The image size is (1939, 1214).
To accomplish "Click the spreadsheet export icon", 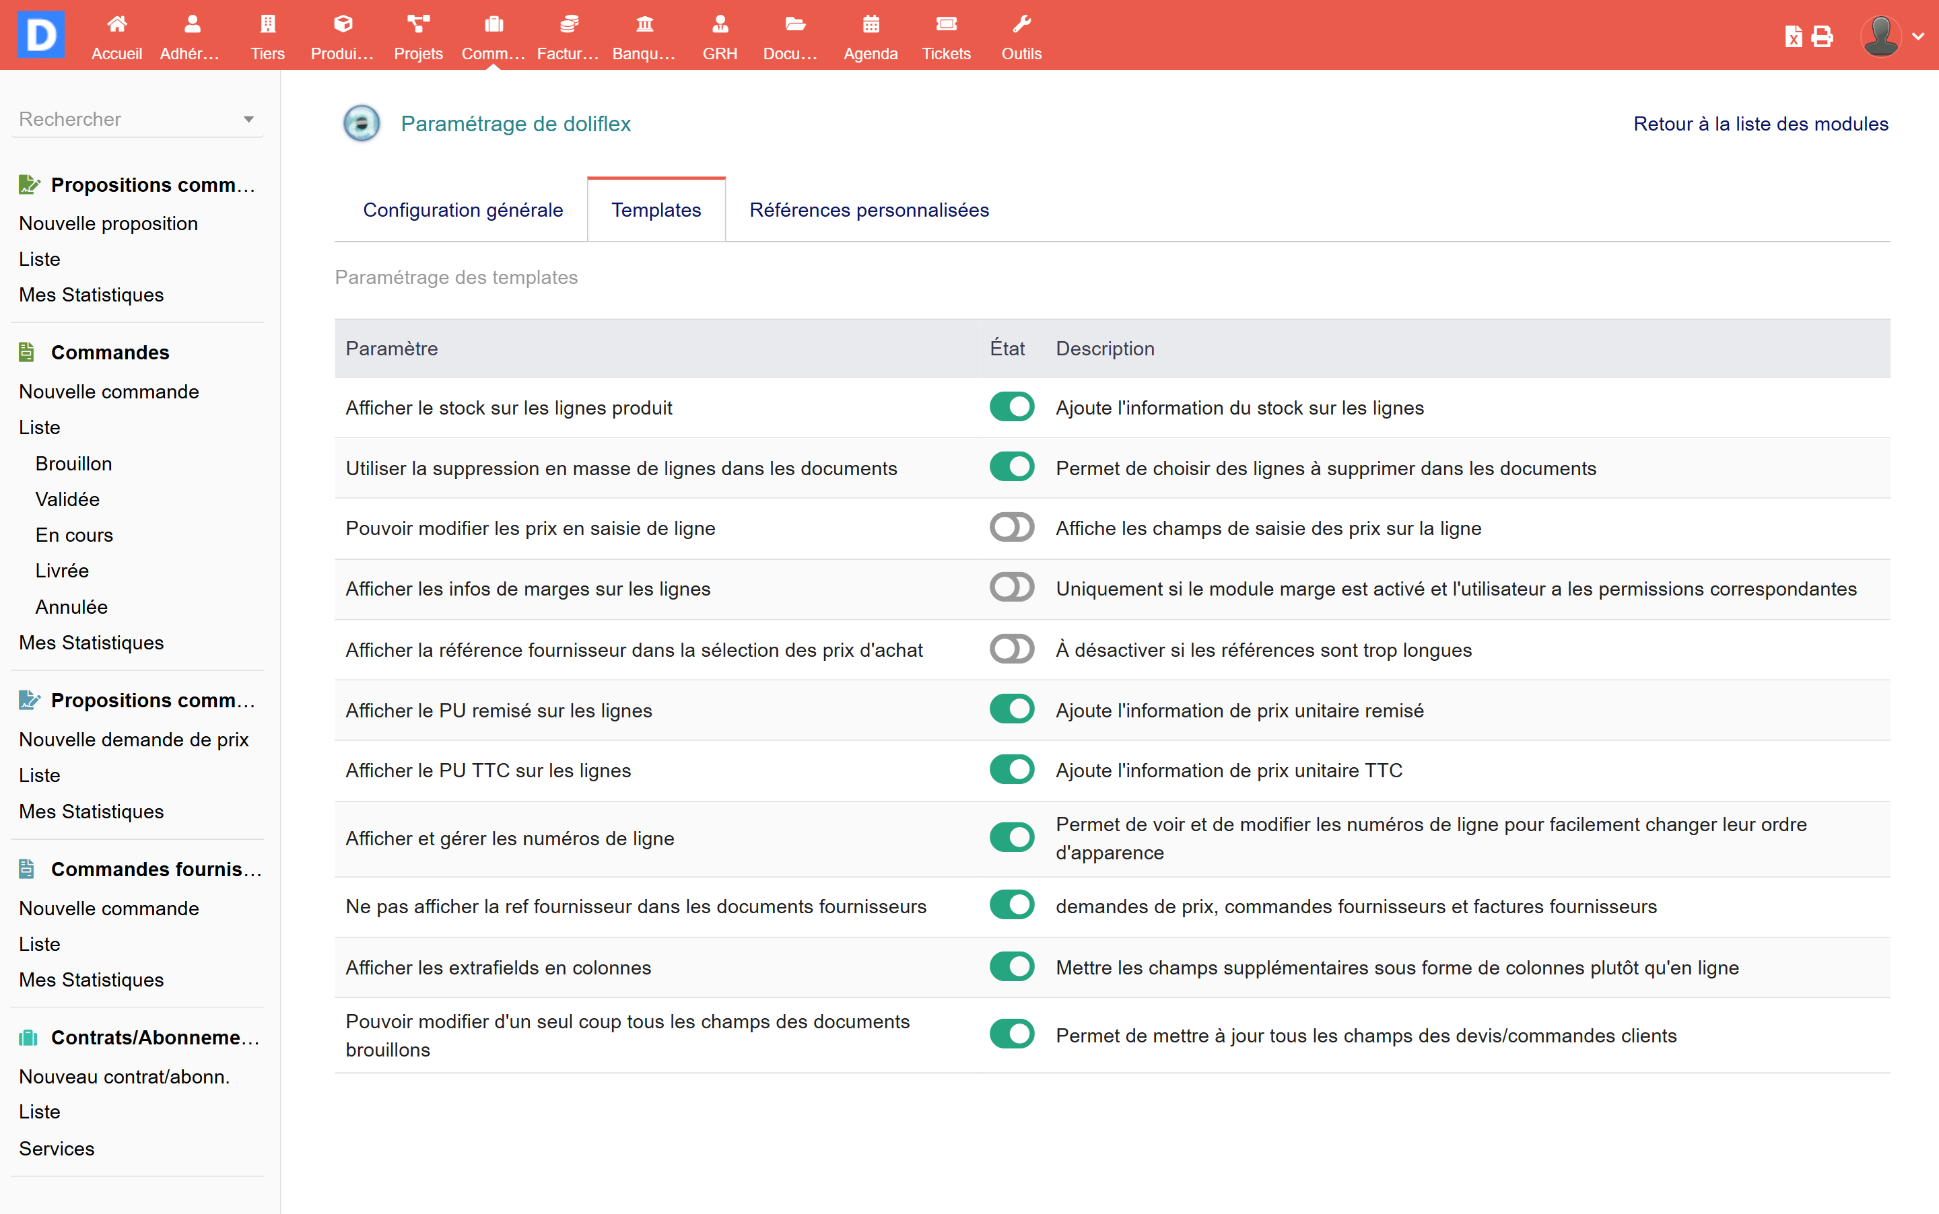I will pyautogui.click(x=1793, y=36).
